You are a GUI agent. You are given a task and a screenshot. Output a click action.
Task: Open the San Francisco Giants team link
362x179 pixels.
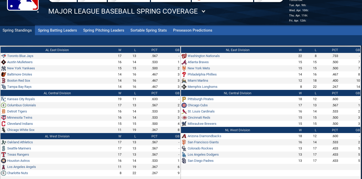click(x=203, y=142)
